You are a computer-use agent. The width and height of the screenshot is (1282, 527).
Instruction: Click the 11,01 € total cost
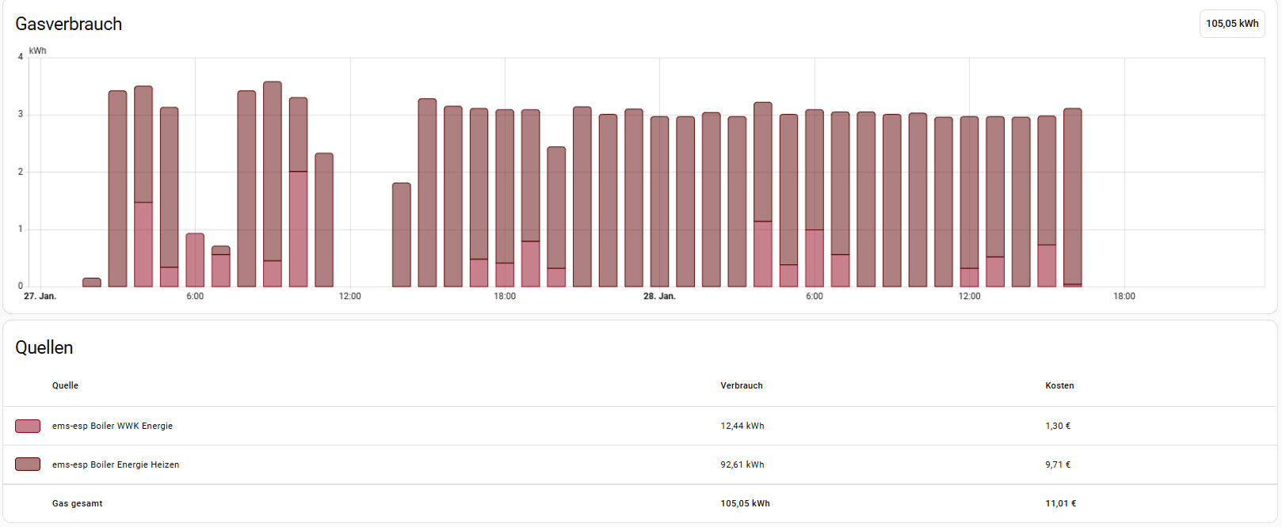tap(1060, 503)
